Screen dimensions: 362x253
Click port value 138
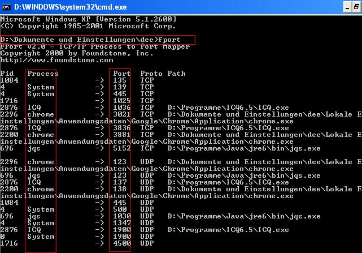point(120,189)
